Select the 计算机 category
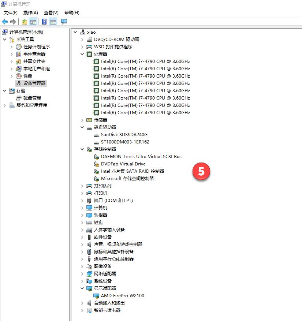Viewport: 302px width, 321px height. tap(101, 208)
